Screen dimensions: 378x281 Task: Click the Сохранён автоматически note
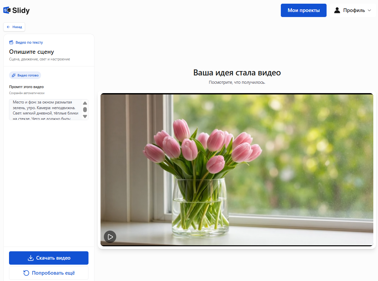pyautogui.click(x=27, y=93)
